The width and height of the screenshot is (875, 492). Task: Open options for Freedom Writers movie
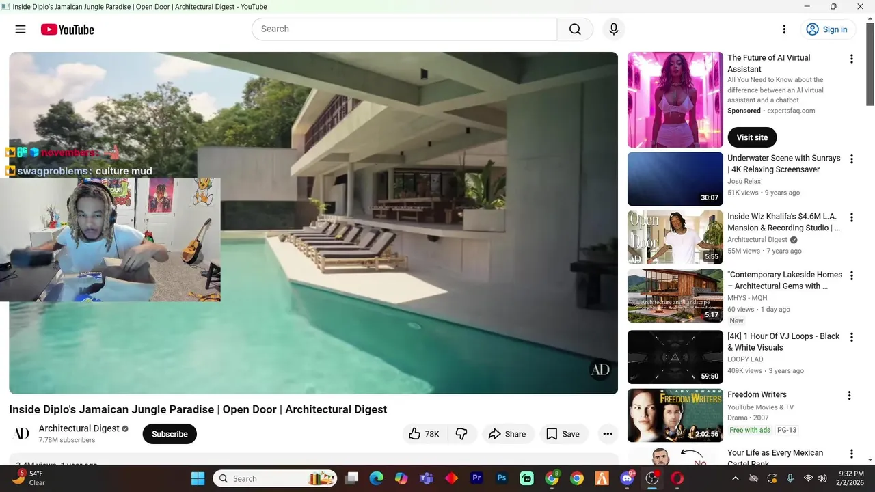[x=849, y=396]
